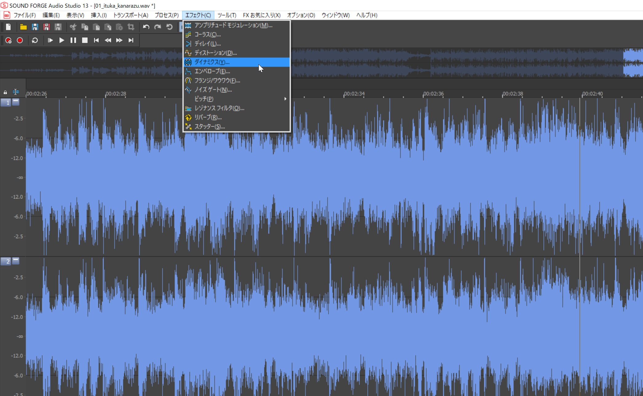The image size is (643, 396).
Task: Click the Paste to New icon
Action: click(108, 27)
